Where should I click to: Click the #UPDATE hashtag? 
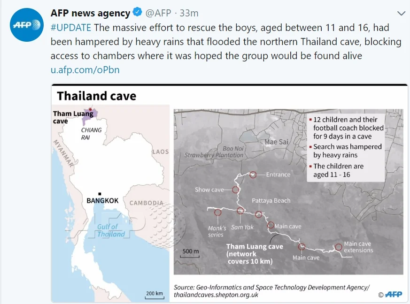click(71, 27)
